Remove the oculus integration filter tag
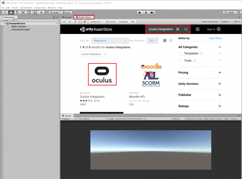 (x=104, y=54)
